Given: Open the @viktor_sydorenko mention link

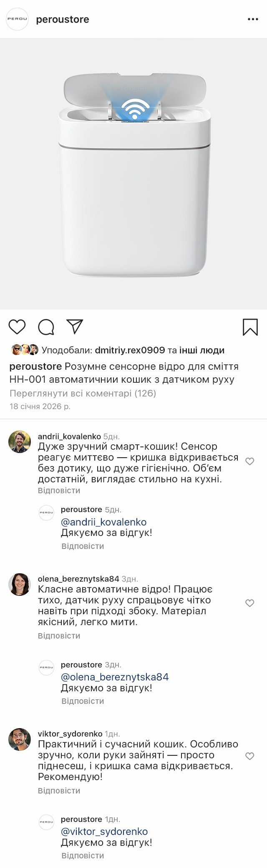Looking at the screenshot, I should coord(104,832).
